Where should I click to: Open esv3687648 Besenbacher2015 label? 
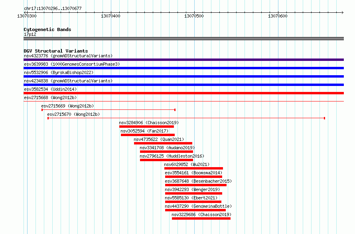pyautogui.click(x=198, y=181)
